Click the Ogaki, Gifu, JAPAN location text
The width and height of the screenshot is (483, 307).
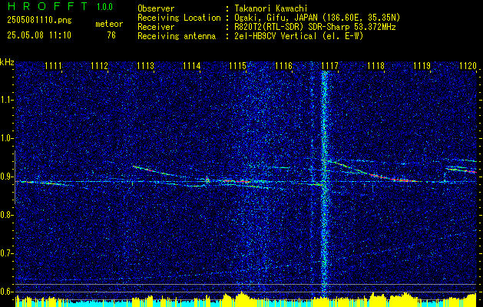[x=317, y=18]
